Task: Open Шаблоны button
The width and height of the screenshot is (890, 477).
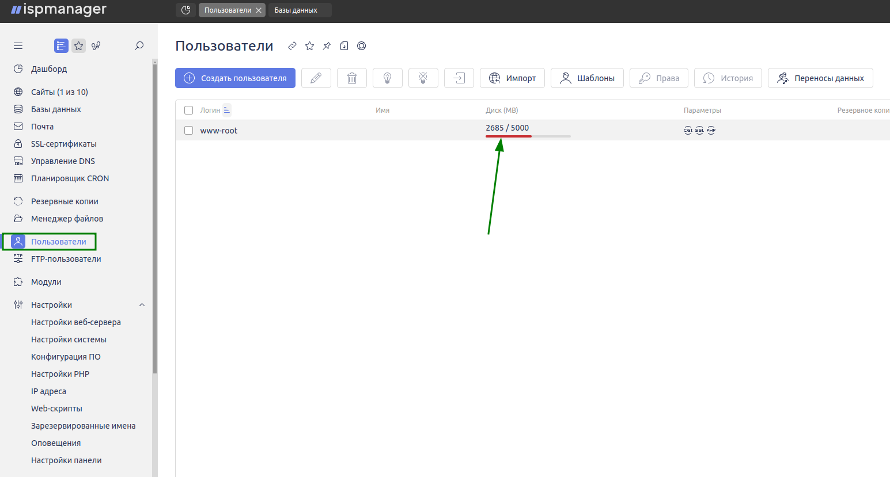Action: 587,78
